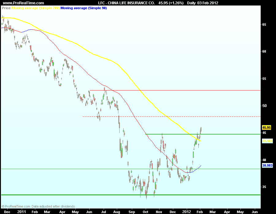Click the Dec label at start of time axis
This screenshot has width=276, height=214.
point(7,212)
